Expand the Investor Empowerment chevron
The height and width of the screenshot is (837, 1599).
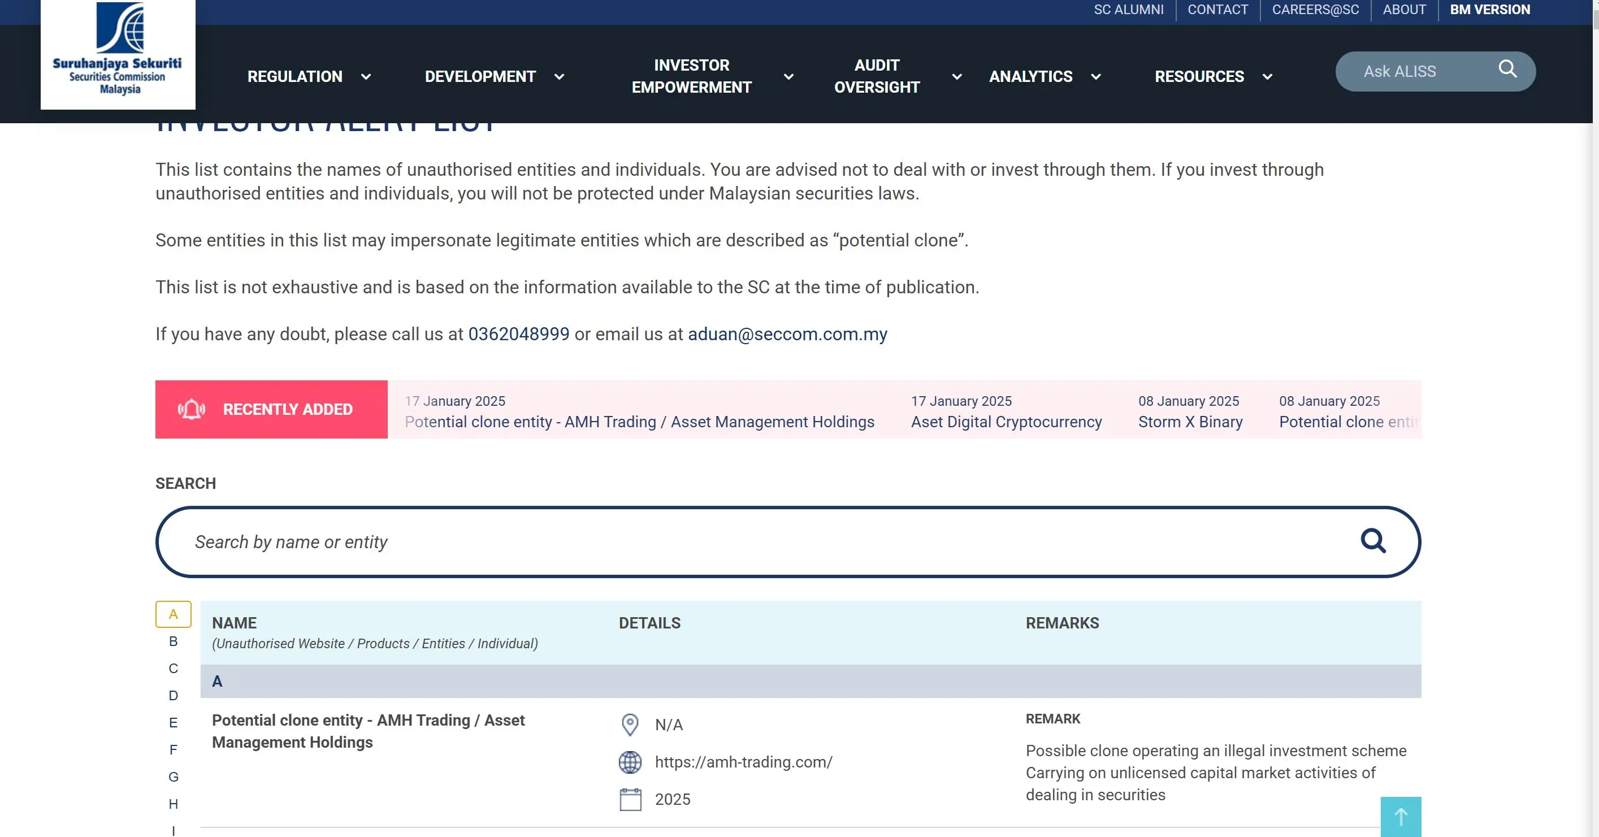(789, 77)
